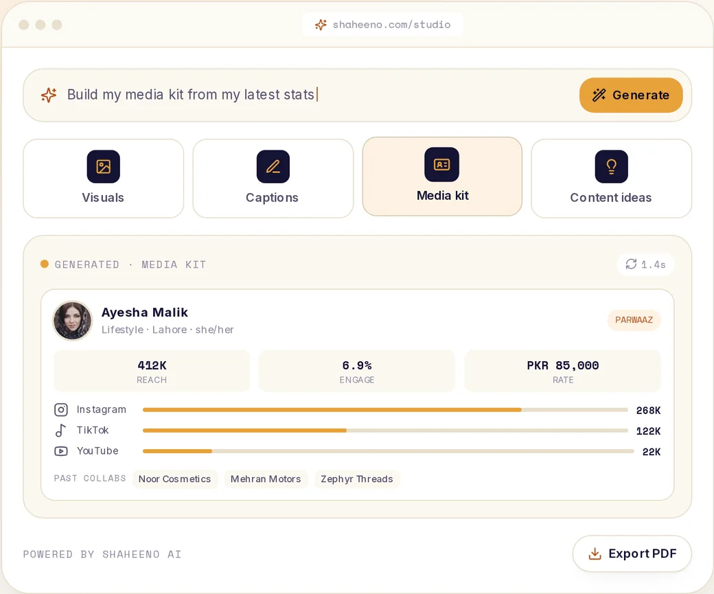Click the 'POWERED BY SHAHEENO AI' footer text
The height and width of the screenshot is (594, 714).
[x=102, y=554]
